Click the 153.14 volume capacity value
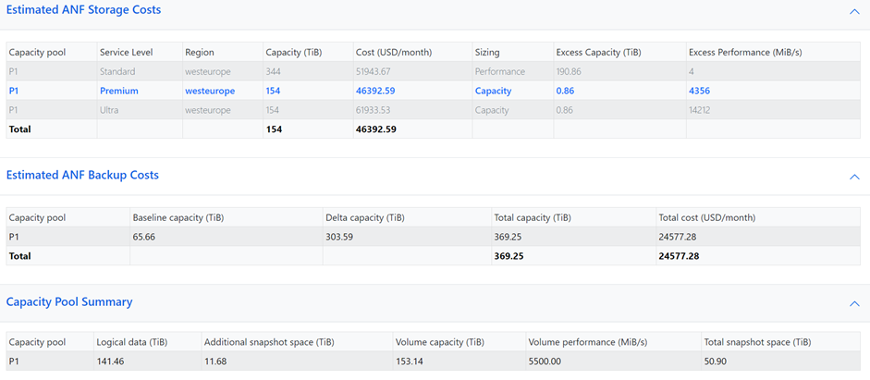Image resolution: width=870 pixels, height=380 pixels. tap(409, 362)
